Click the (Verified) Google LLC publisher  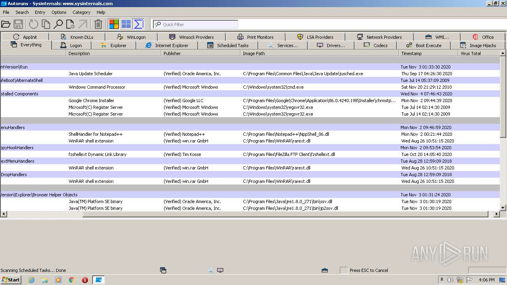(183, 101)
